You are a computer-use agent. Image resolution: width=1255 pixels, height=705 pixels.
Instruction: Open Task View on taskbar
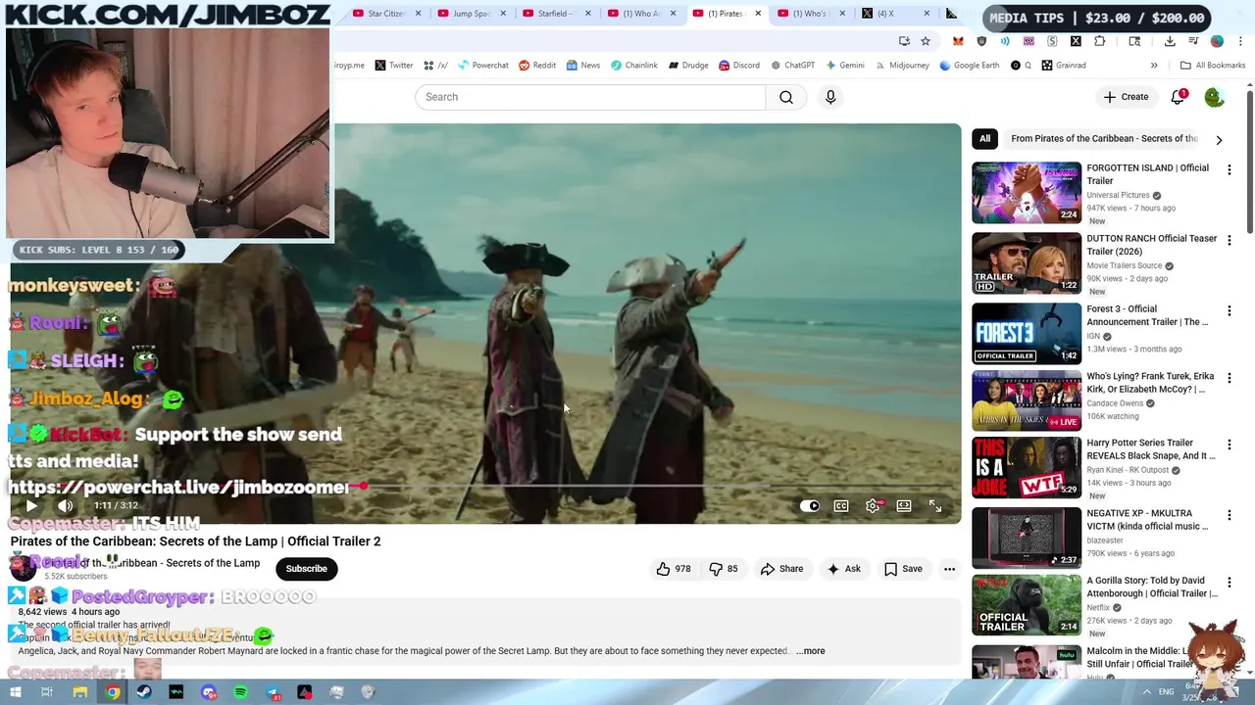tap(46, 692)
